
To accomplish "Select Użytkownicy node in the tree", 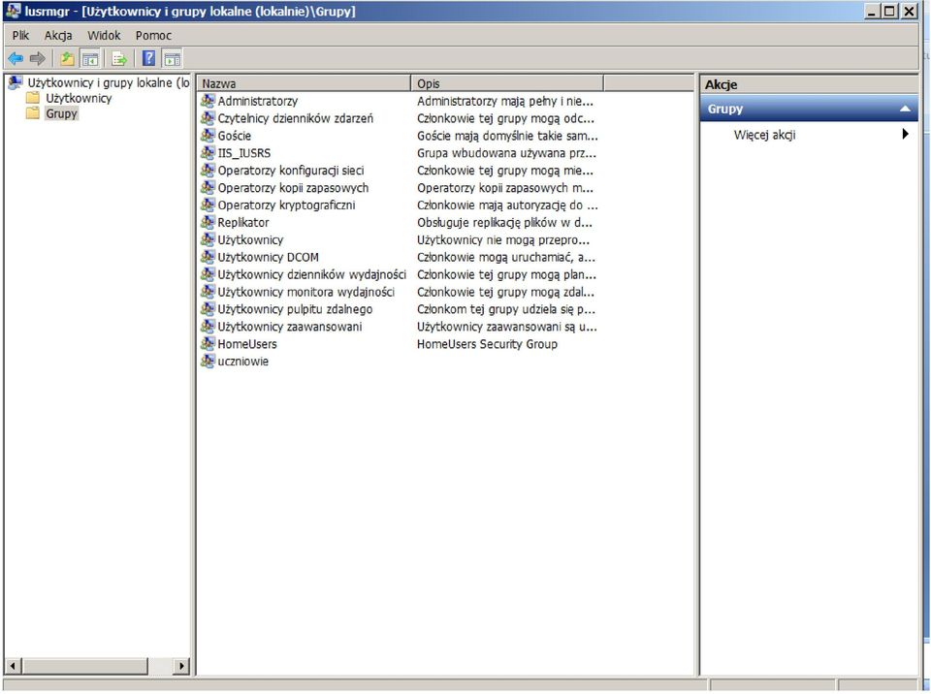I will coord(79,98).
